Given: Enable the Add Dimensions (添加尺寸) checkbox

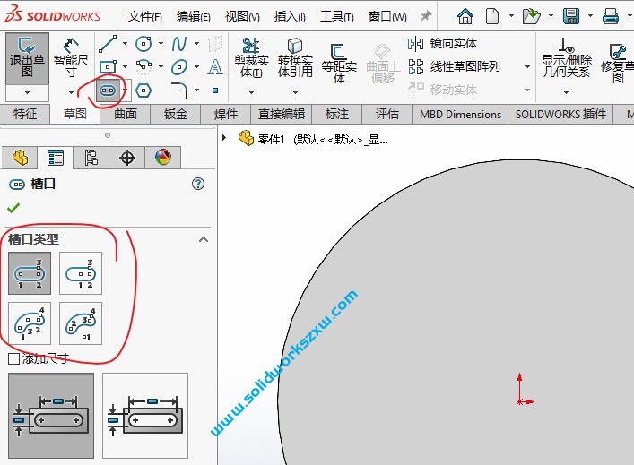Looking at the screenshot, I should click(x=13, y=359).
